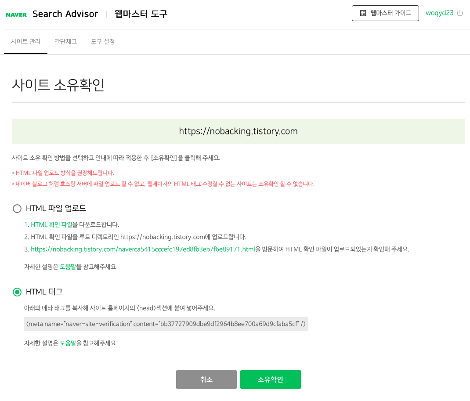Screen dimensions: 470x401
Task: Click the 사이트 소유확인 page heading
Action: point(58,84)
